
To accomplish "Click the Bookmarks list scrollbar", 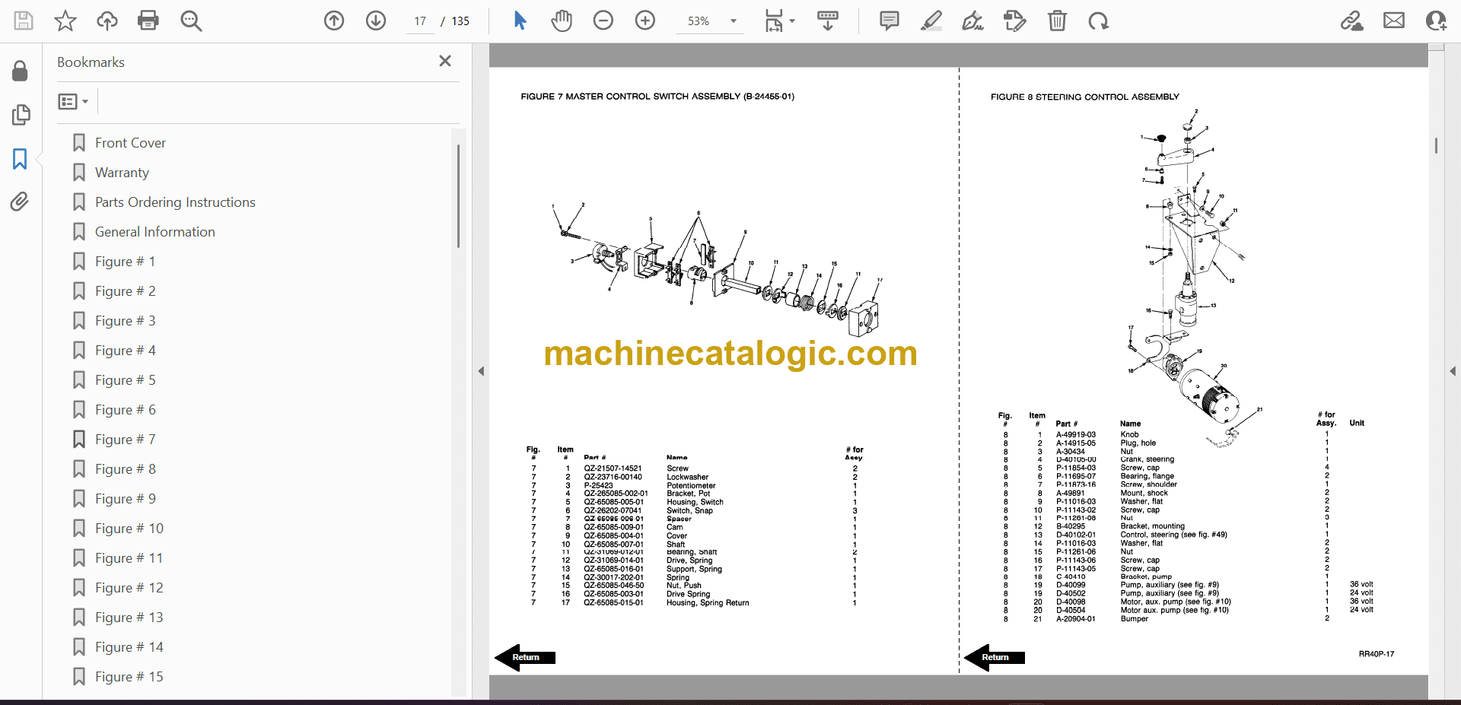I will [458, 195].
